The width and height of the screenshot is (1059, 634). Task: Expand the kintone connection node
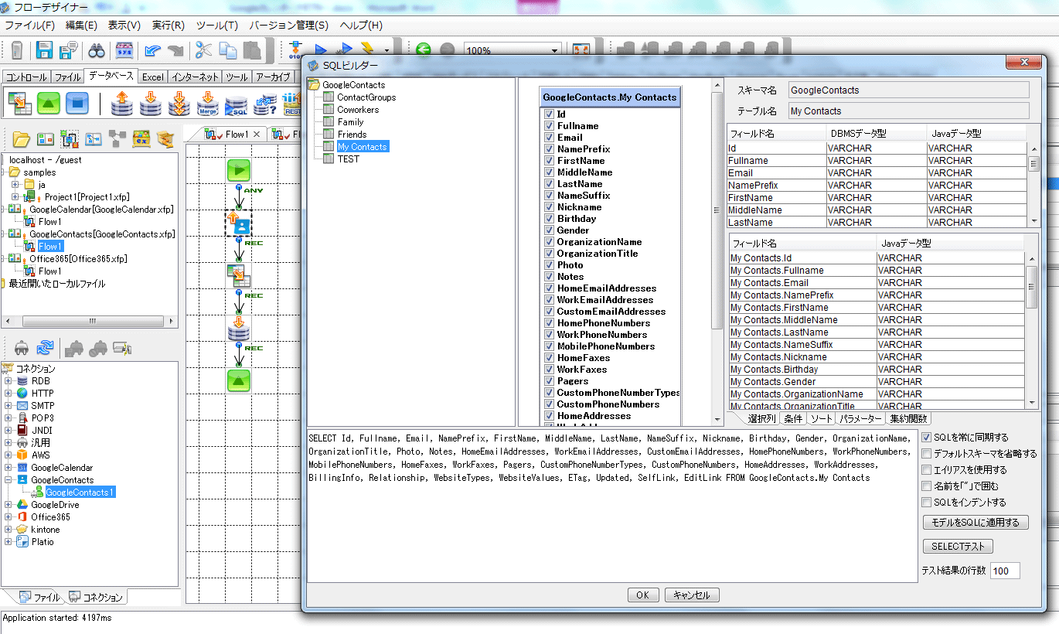click(x=9, y=530)
